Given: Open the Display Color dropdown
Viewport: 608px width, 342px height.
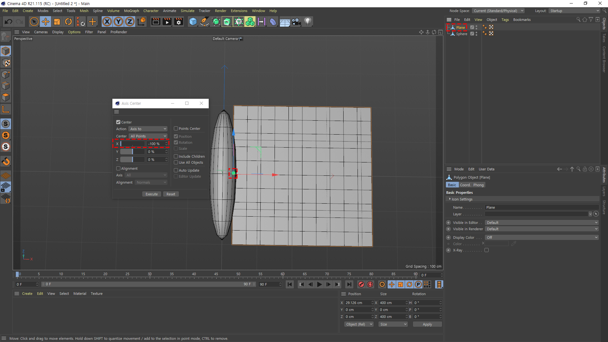Looking at the screenshot, I should (541, 237).
